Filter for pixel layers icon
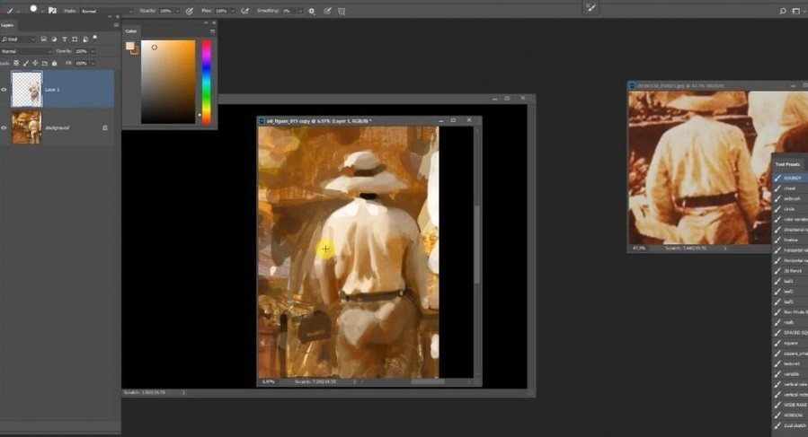Image resolution: width=808 pixels, height=437 pixels. (x=44, y=39)
